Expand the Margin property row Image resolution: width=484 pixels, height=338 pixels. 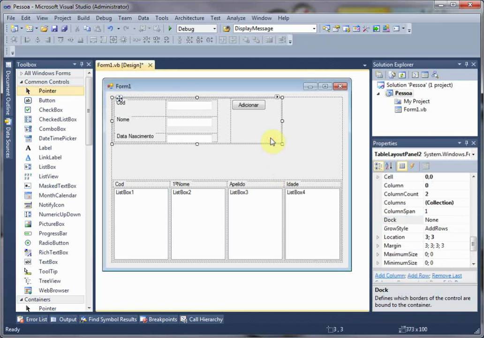point(378,246)
